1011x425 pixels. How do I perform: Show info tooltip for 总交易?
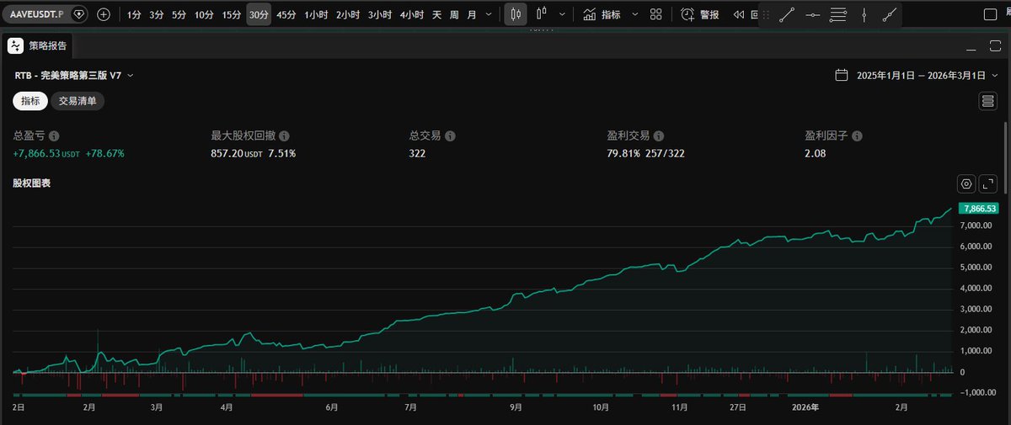450,135
